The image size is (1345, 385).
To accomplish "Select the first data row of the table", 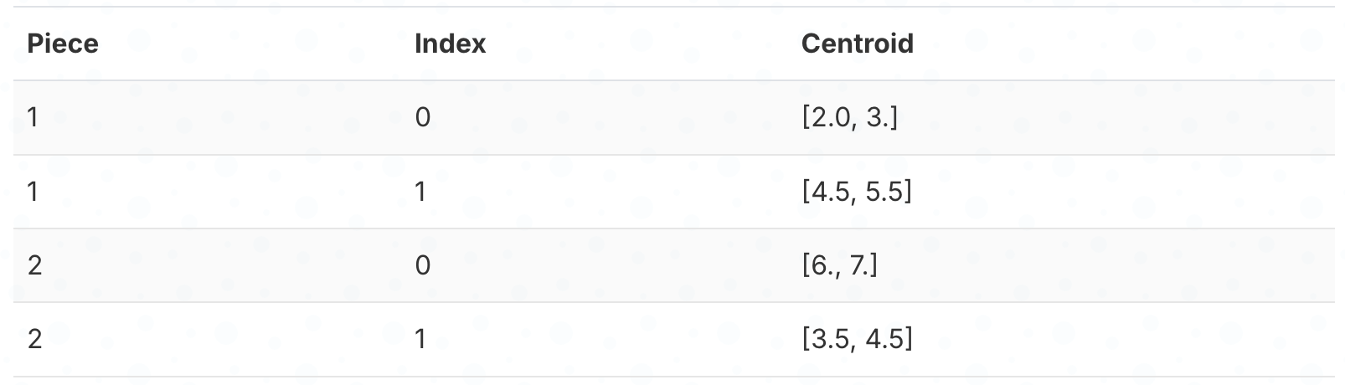I will [x=672, y=118].
